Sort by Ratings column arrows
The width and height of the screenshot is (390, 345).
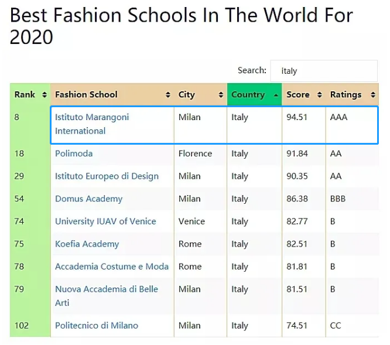click(x=373, y=95)
